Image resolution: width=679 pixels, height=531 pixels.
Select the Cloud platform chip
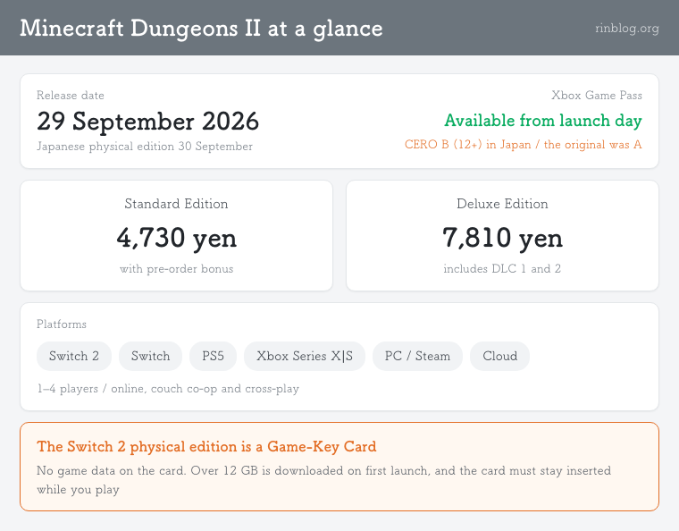pyautogui.click(x=499, y=356)
